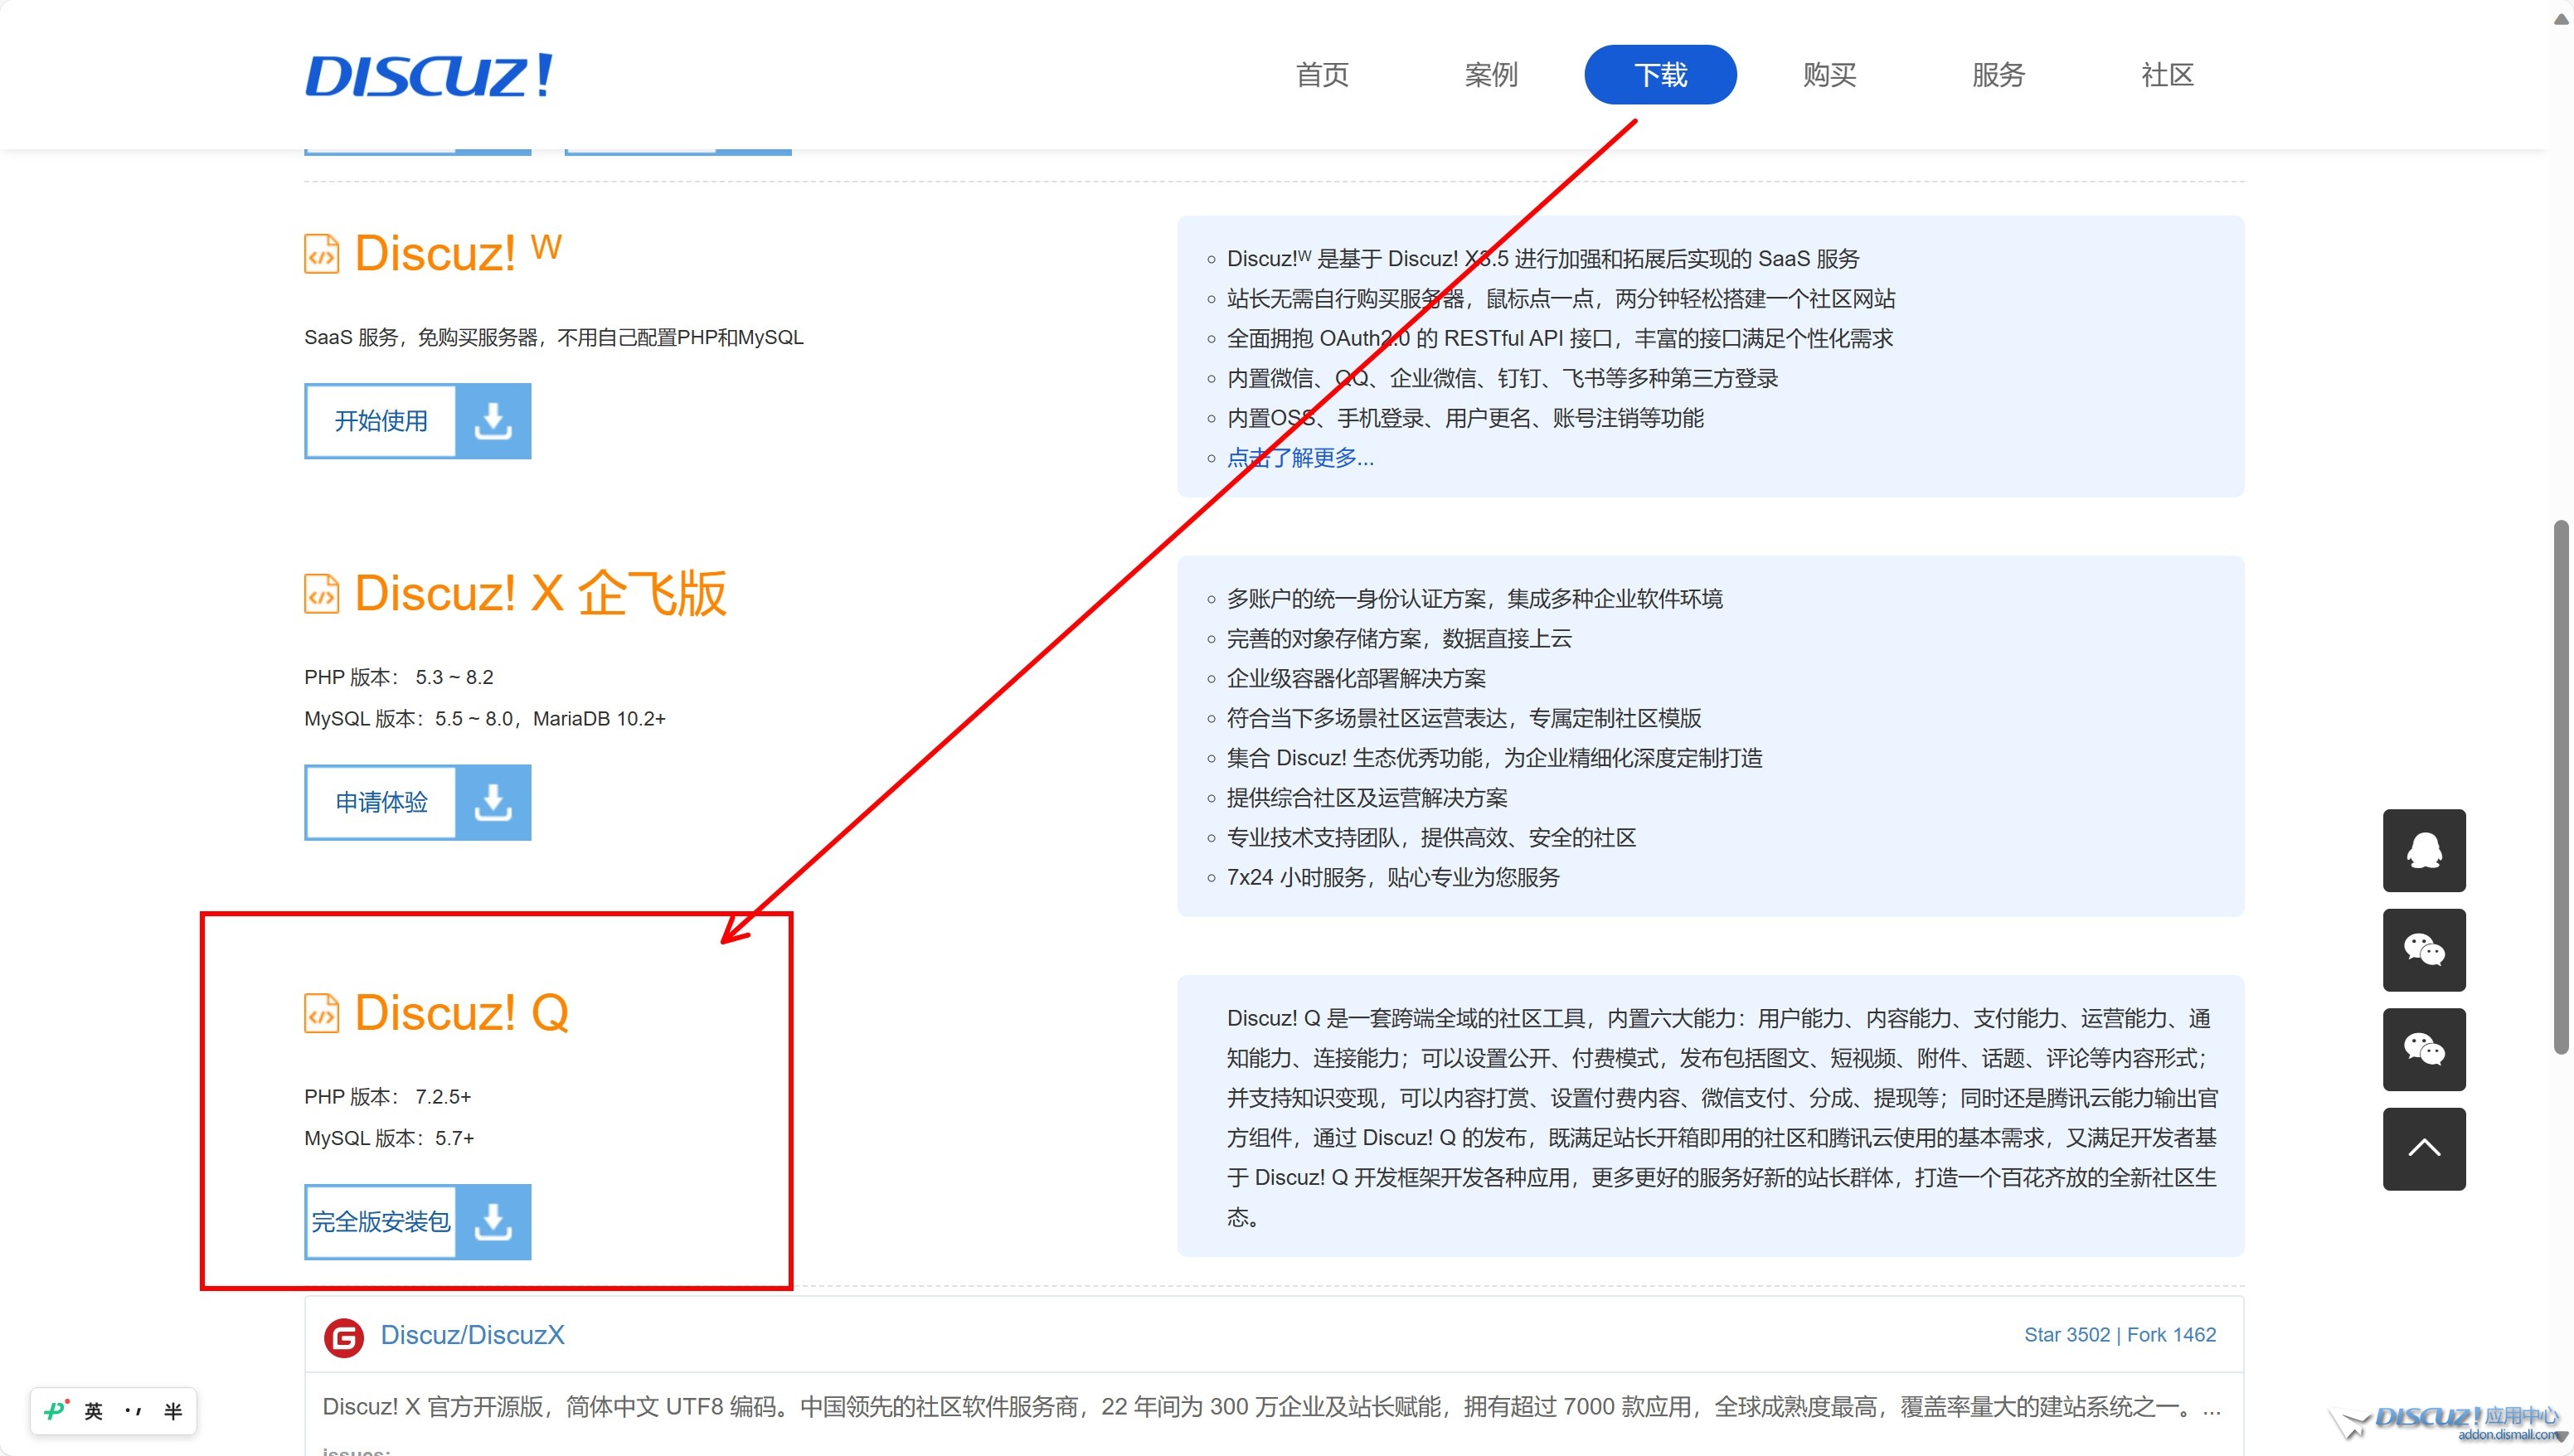Open the QQ penguin contact button
This screenshot has width=2574, height=1456.
click(2424, 850)
